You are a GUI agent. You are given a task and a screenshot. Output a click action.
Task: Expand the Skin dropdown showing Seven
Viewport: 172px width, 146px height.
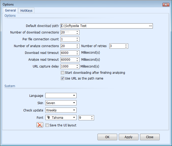pos(61,103)
